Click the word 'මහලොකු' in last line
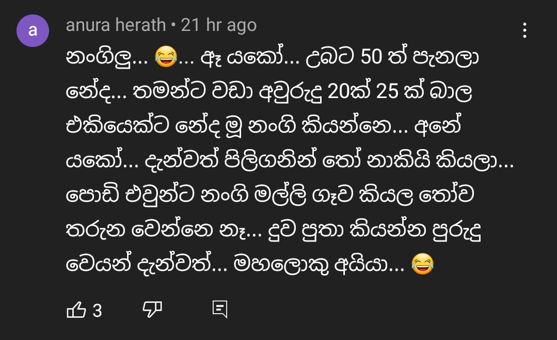This screenshot has height=340, width=557. click(x=281, y=265)
